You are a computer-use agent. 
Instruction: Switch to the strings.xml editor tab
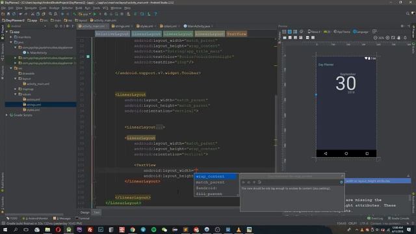(121, 26)
